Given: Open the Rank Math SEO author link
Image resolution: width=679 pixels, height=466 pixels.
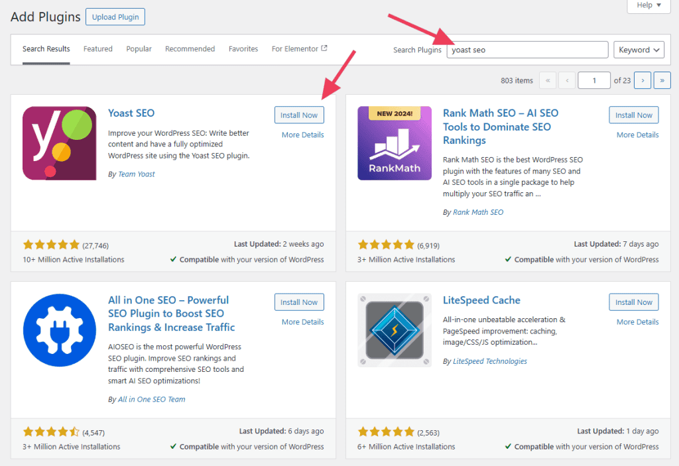Looking at the screenshot, I should (x=478, y=212).
